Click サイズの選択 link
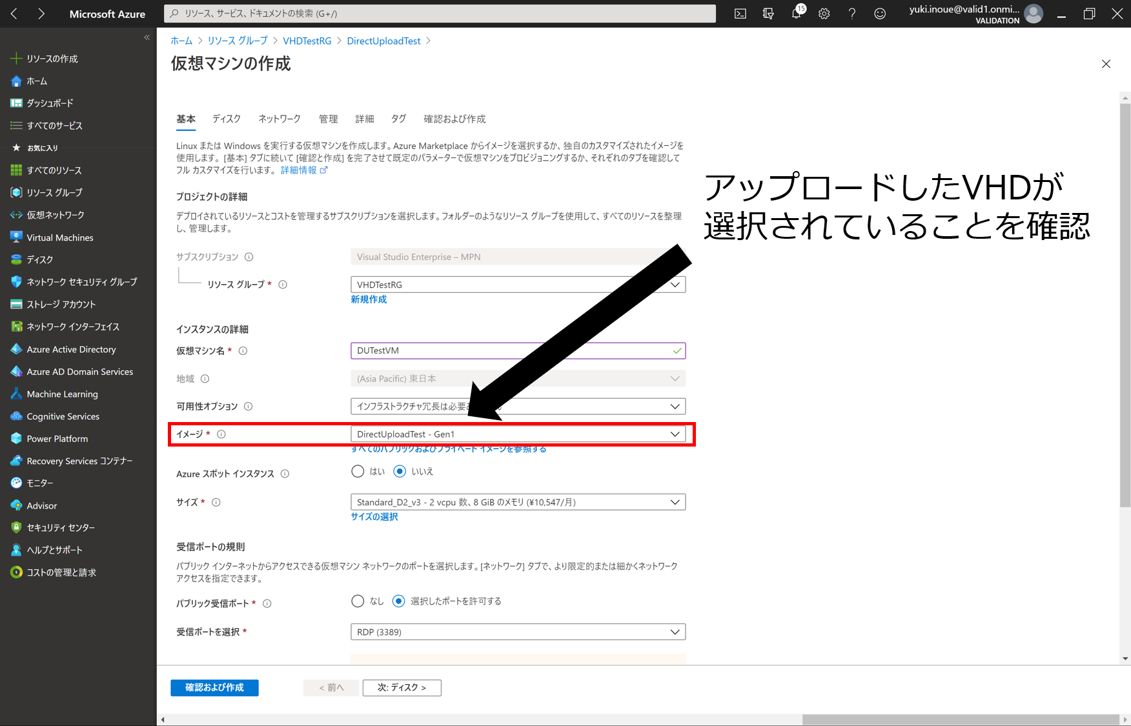 [x=374, y=517]
